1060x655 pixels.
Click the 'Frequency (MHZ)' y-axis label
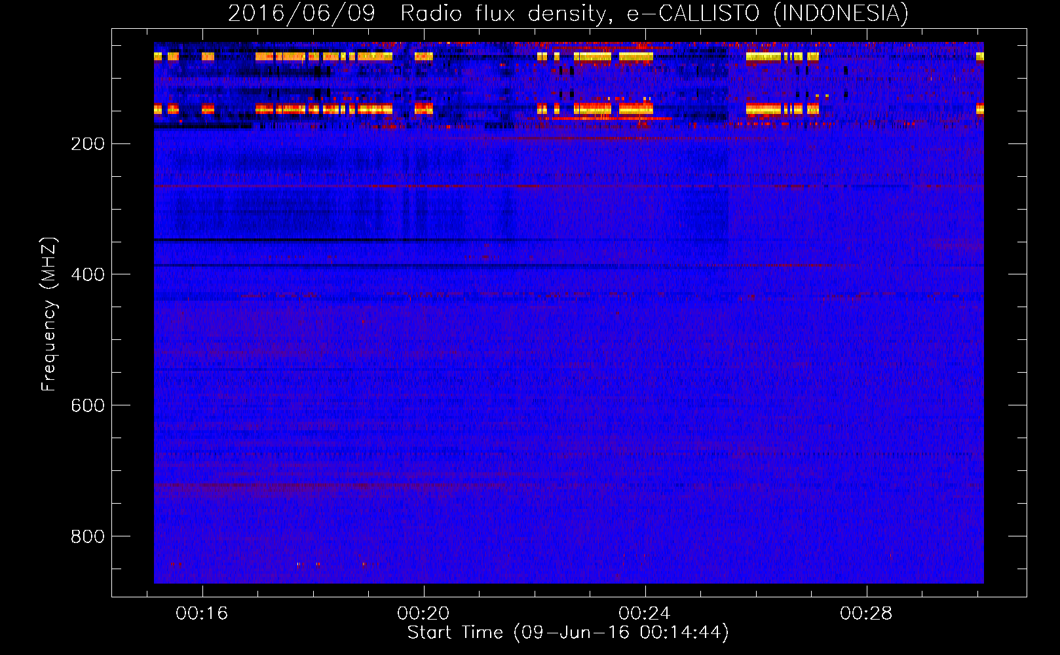pos(49,314)
